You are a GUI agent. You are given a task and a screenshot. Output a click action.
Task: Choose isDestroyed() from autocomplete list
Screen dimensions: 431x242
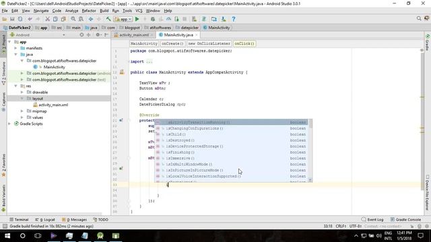coord(231,140)
